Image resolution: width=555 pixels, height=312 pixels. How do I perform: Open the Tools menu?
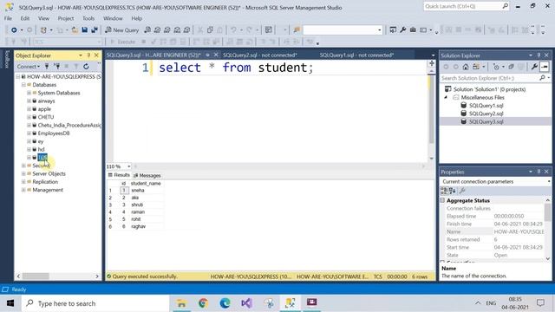tap(88, 18)
